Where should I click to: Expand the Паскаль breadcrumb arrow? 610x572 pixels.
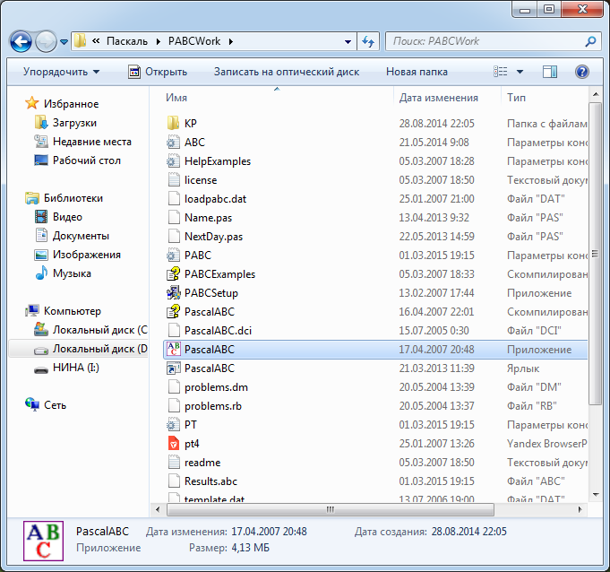pos(159,41)
